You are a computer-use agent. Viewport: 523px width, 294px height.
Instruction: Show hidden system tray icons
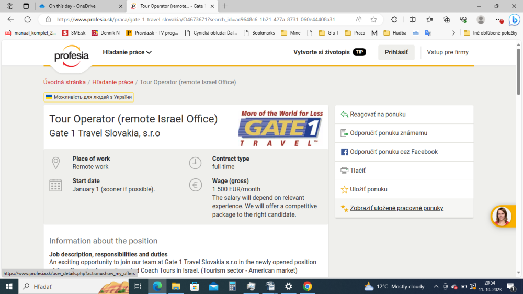[x=436, y=286]
